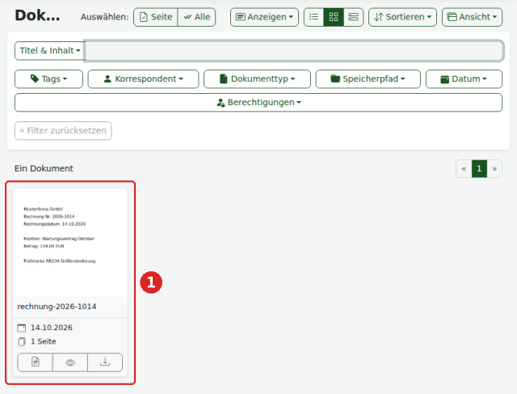Click the calendar icon beside 14.10.2026
Image resolution: width=517 pixels, height=394 pixels.
(x=22, y=328)
